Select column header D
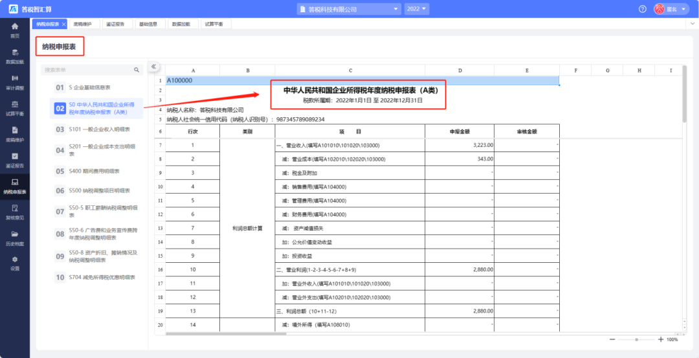The image size is (699, 358). (460, 71)
